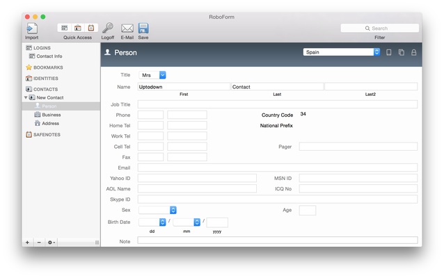Viewport: 444px width, 278px height.
Task: Click the Email field
Action: [278, 167]
